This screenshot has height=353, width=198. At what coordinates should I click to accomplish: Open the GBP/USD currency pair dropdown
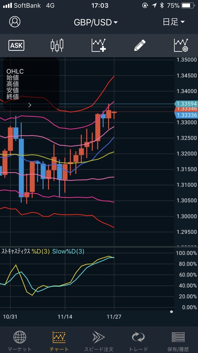pos(96,22)
